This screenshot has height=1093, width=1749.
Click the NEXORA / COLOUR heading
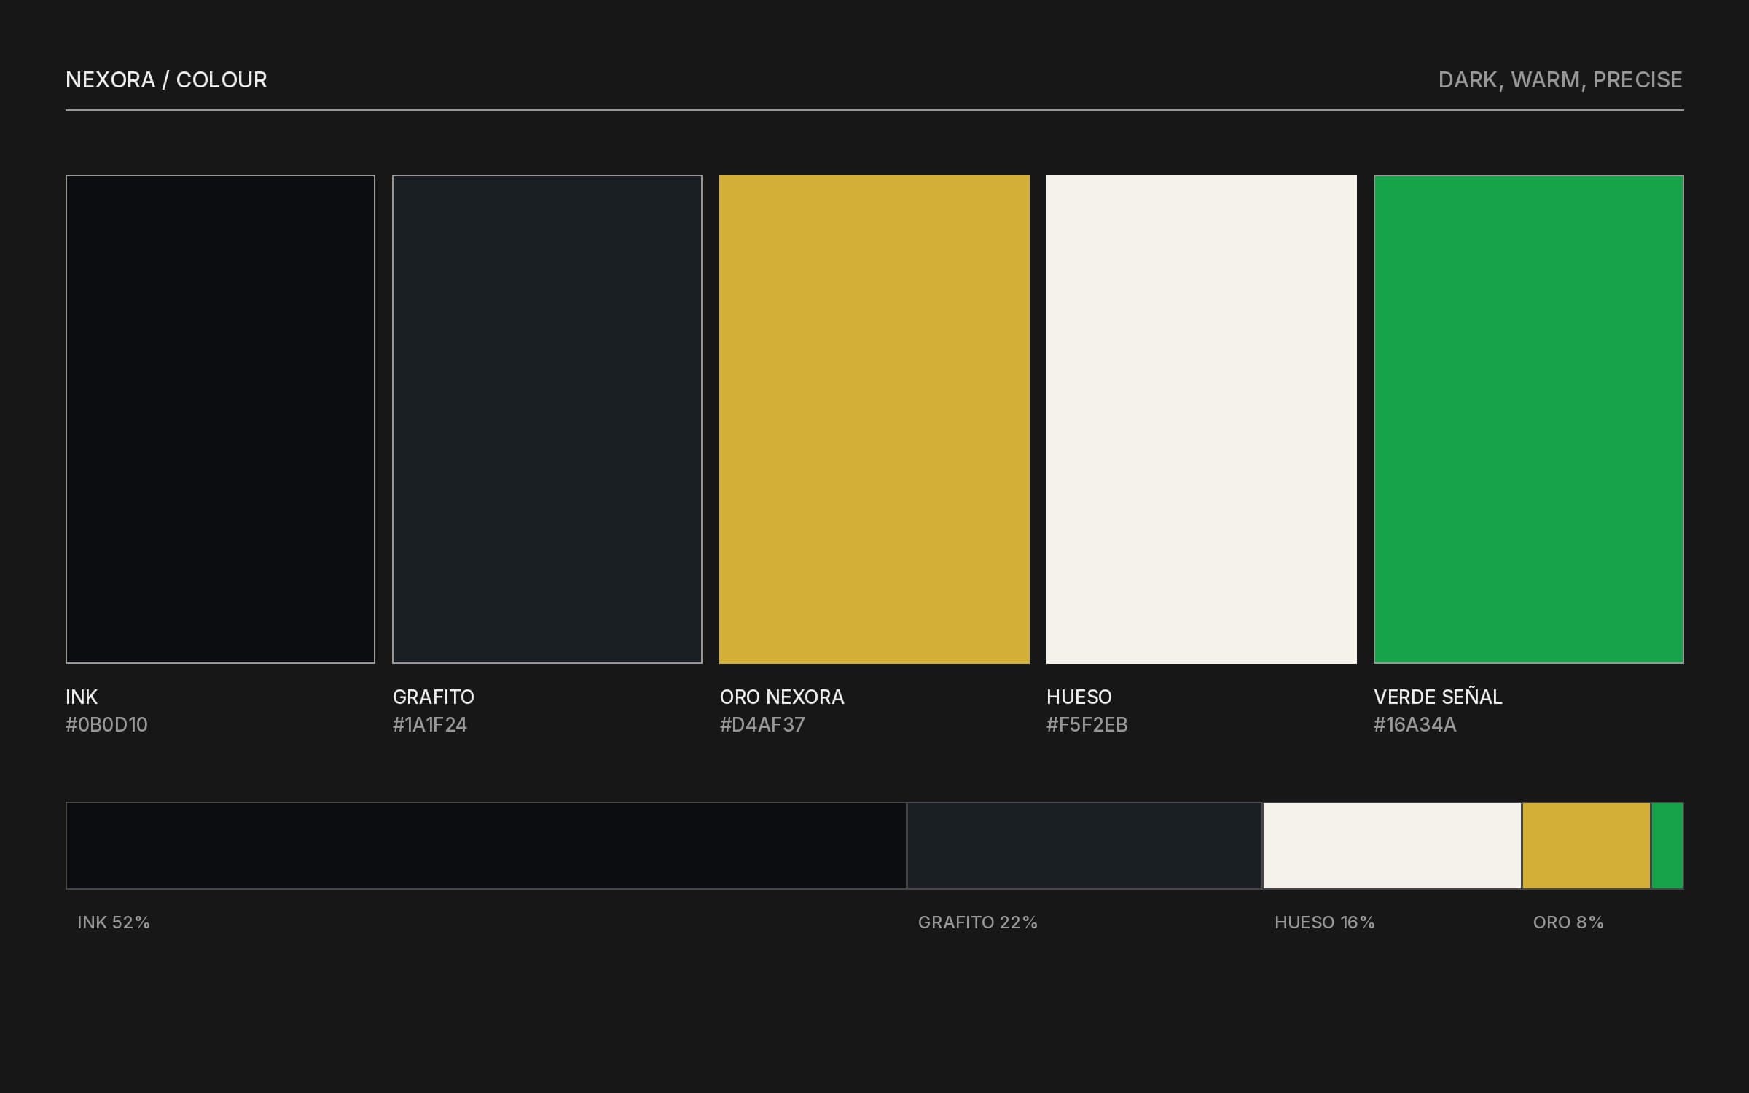[166, 79]
